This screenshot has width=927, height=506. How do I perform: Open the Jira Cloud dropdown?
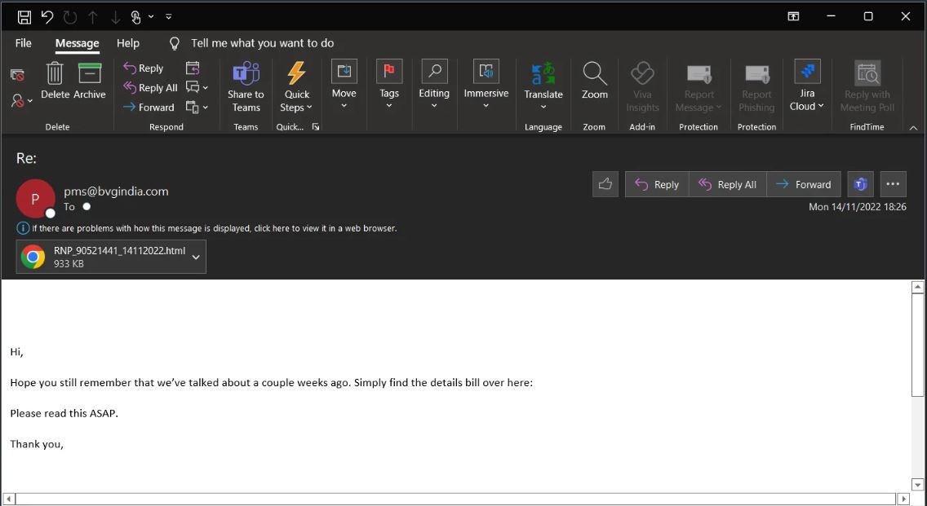tap(807, 106)
